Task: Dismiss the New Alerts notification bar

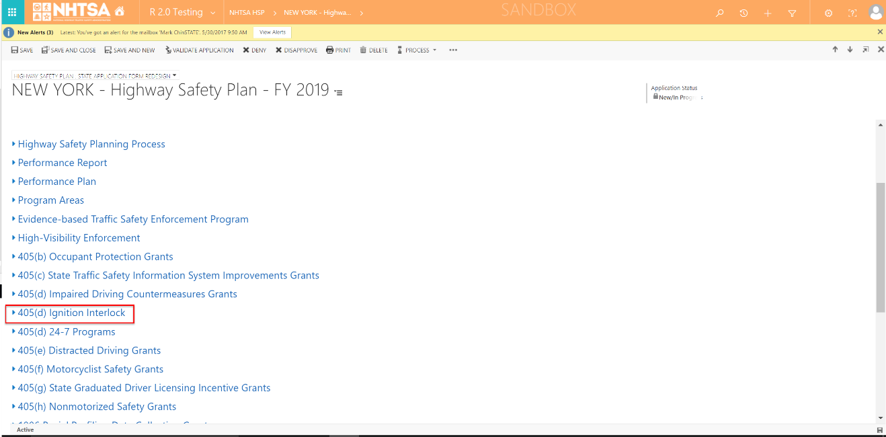Action: tap(881, 32)
